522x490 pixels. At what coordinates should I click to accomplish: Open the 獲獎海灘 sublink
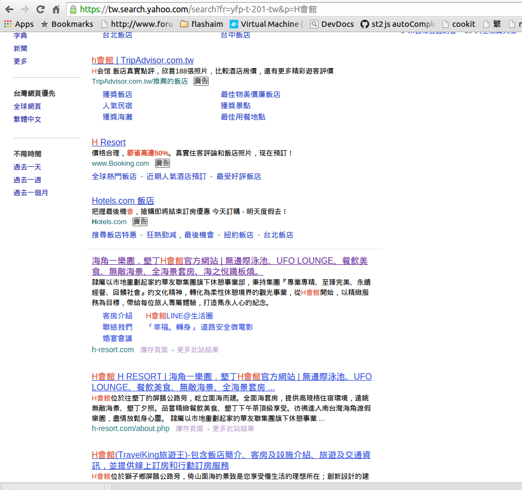117,117
